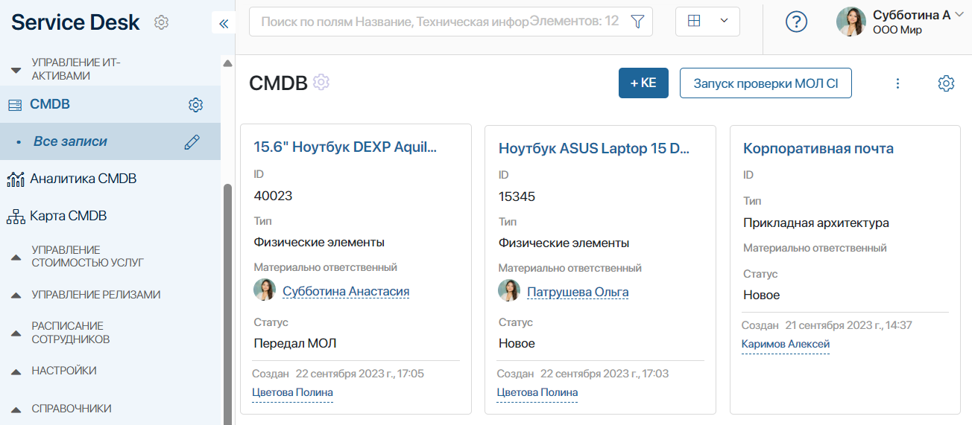Viewport: 972px width, 425px height.
Task: Click ООО Мир company label
Action: pyautogui.click(x=897, y=31)
